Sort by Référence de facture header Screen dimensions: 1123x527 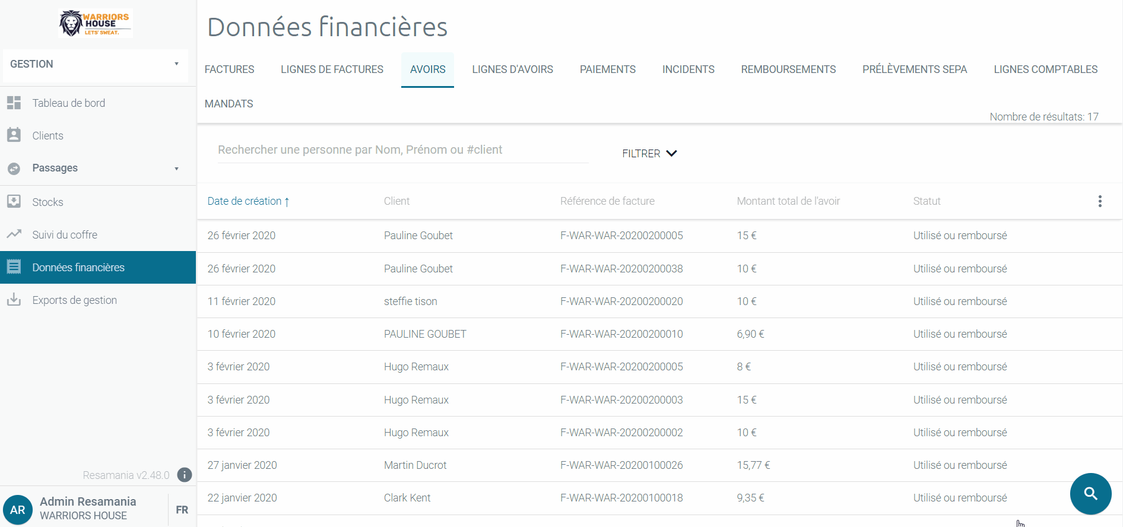[607, 201]
